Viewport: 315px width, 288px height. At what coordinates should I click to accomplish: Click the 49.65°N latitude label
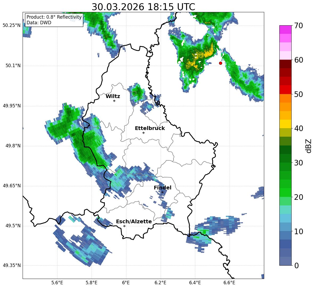11,186
